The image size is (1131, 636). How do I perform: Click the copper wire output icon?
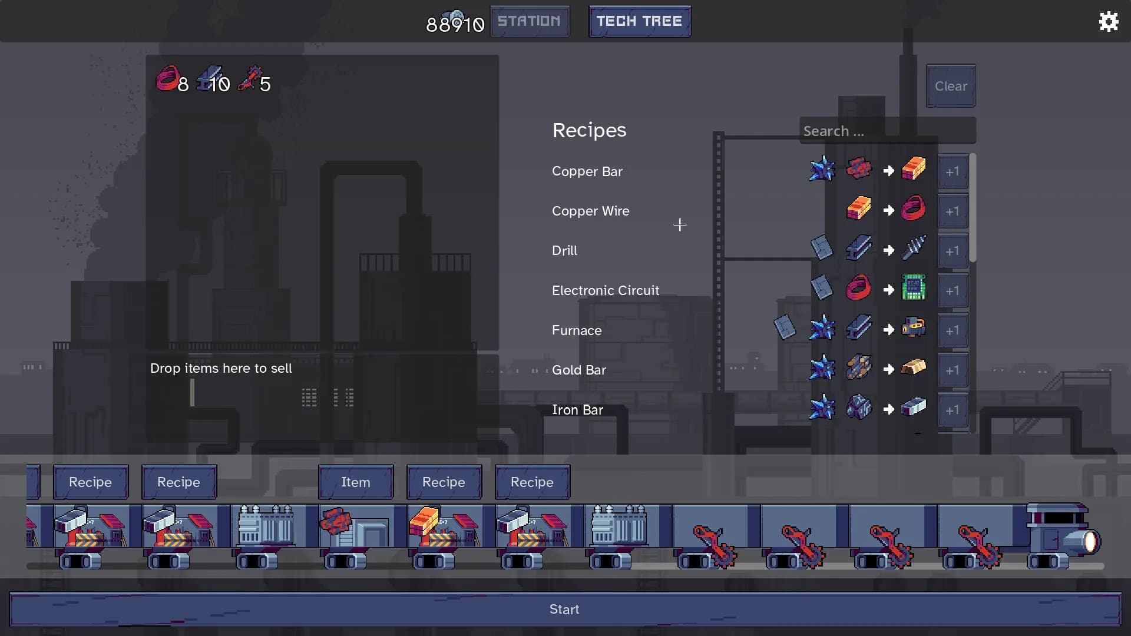click(x=914, y=208)
